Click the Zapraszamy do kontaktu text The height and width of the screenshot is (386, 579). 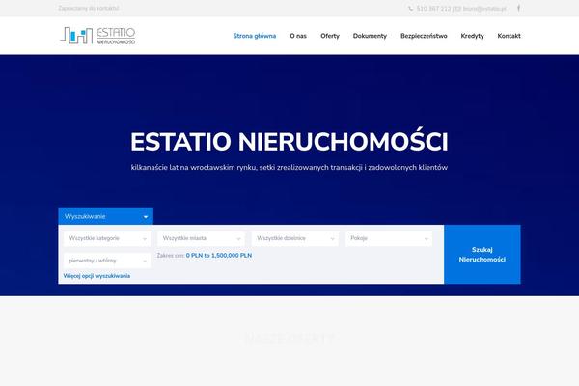coord(88,8)
